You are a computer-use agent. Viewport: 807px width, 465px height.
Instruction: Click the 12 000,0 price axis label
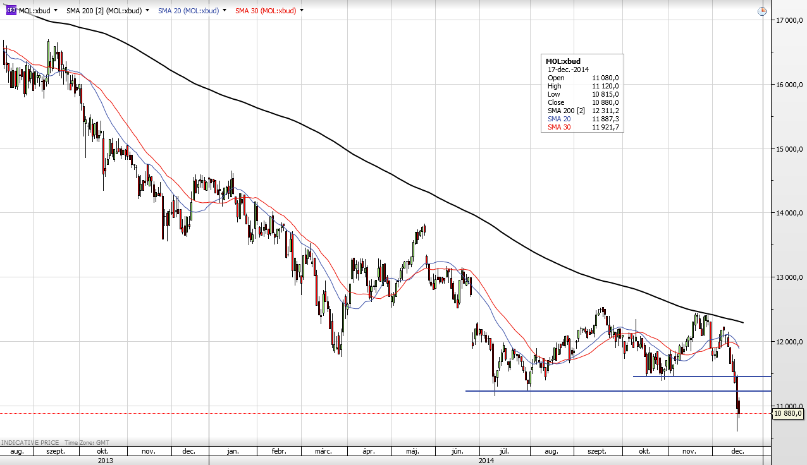(789, 342)
